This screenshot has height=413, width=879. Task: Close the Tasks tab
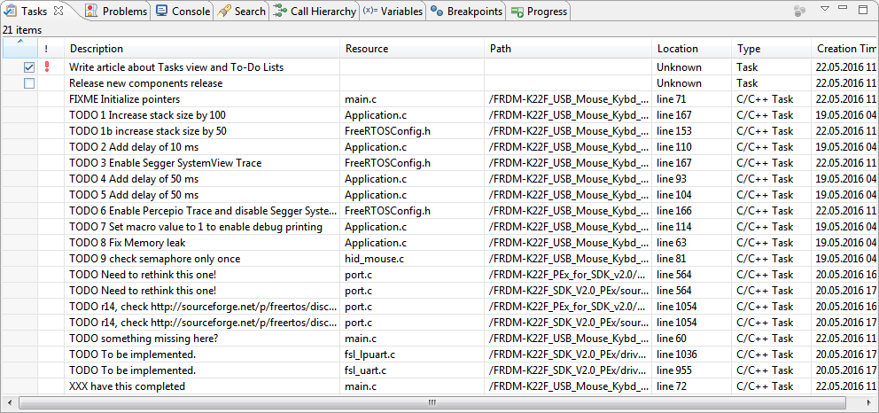click(58, 11)
